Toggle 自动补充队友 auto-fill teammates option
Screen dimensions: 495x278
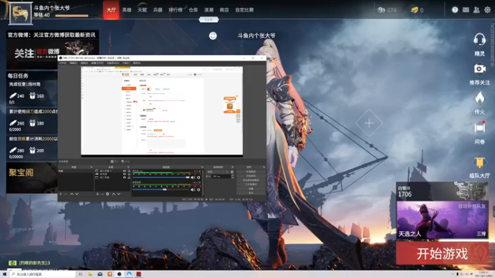pyautogui.click(x=472, y=206)
